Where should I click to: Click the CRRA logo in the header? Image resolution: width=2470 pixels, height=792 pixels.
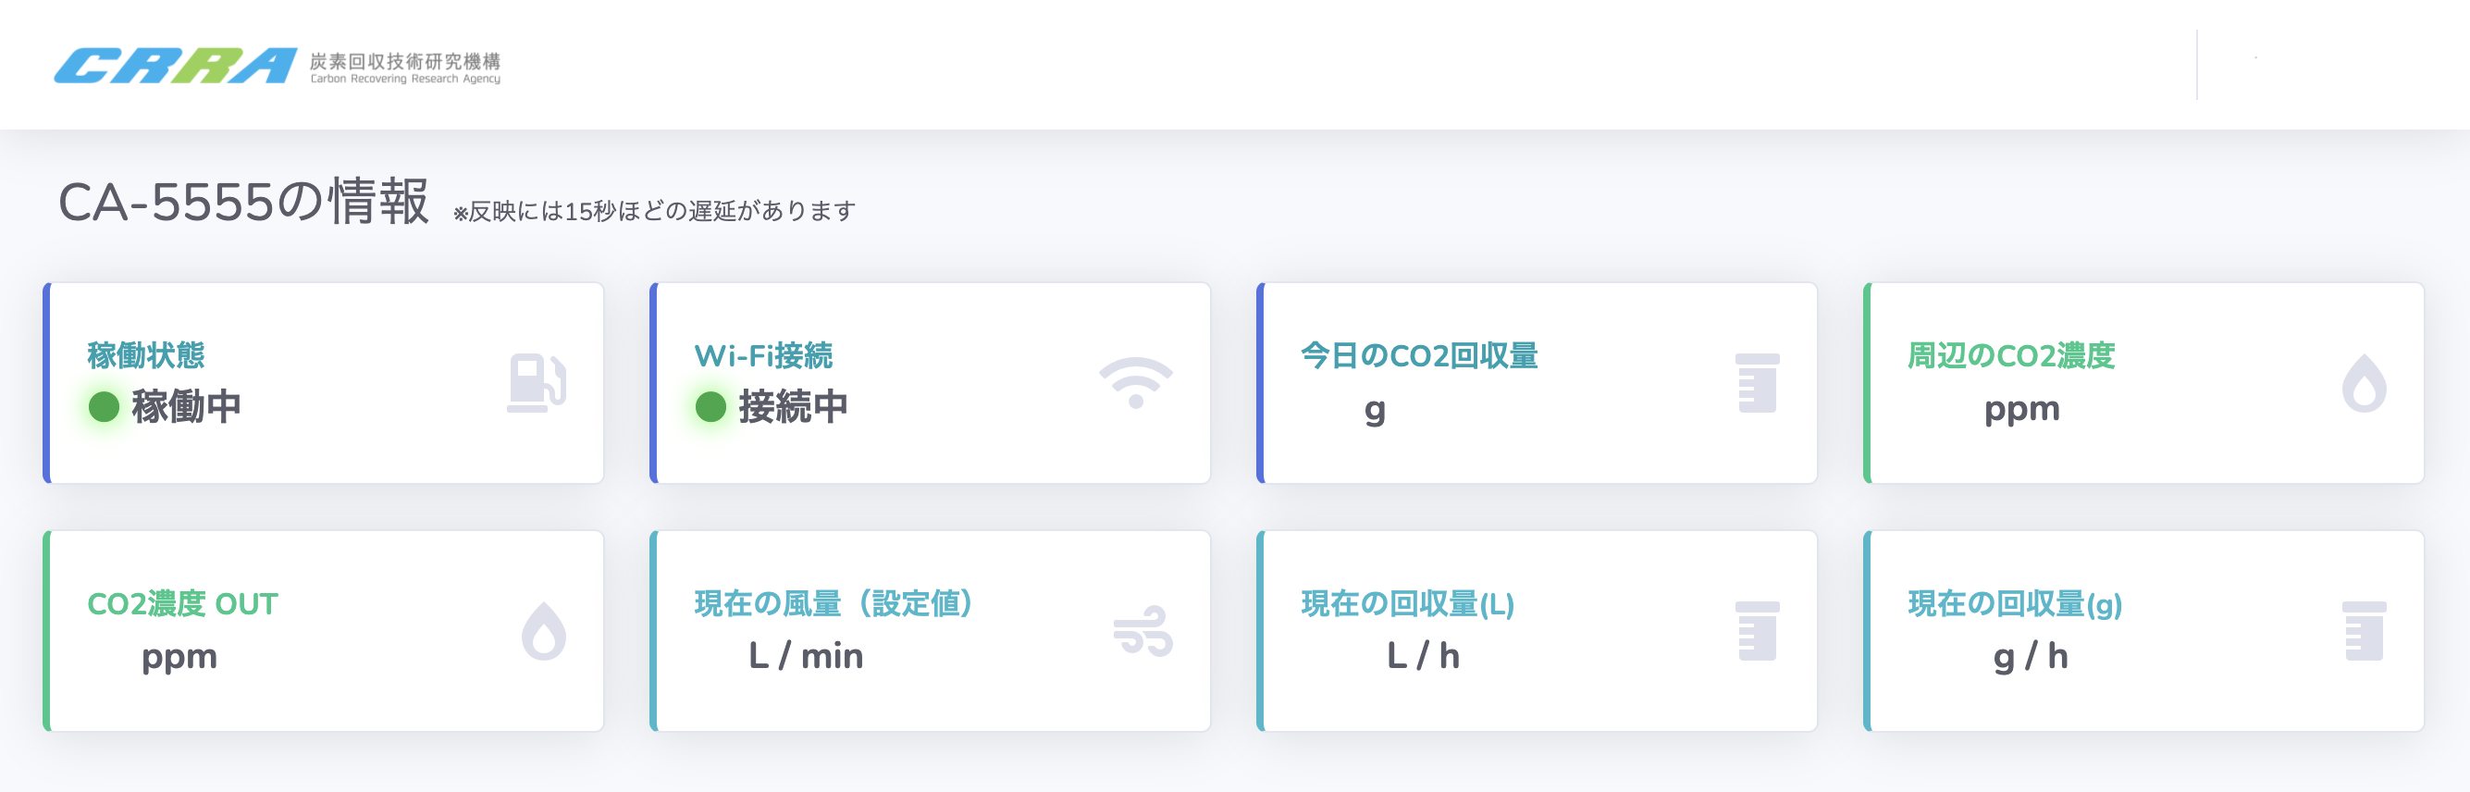pos(176,65)
